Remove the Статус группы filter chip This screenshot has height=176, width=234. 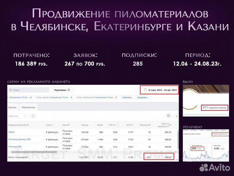pyautogui.click(x=72, y=97)
